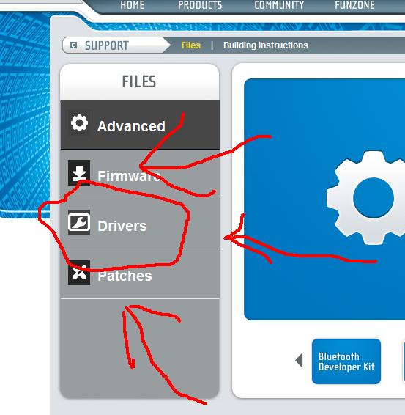
Task: Open the HOME navigation item
Action: point(133,5)
